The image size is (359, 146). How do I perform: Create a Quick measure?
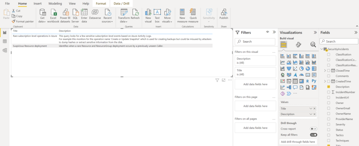pos(193,15)
